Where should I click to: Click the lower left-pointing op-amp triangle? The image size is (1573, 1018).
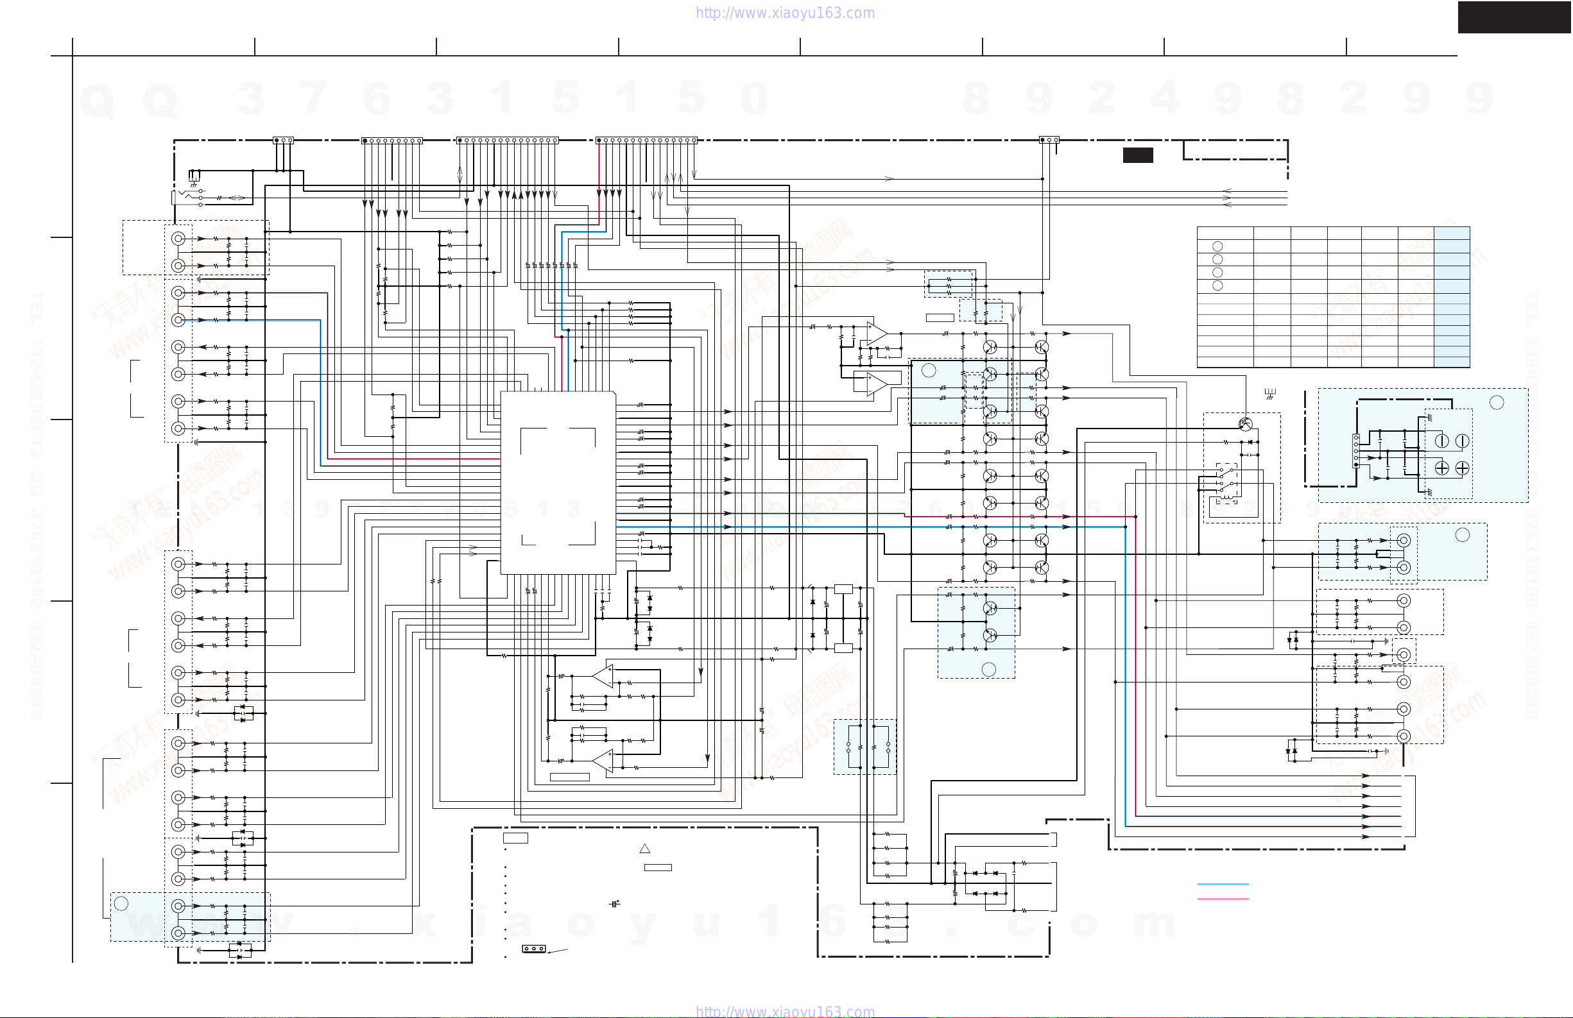(603, 761)
